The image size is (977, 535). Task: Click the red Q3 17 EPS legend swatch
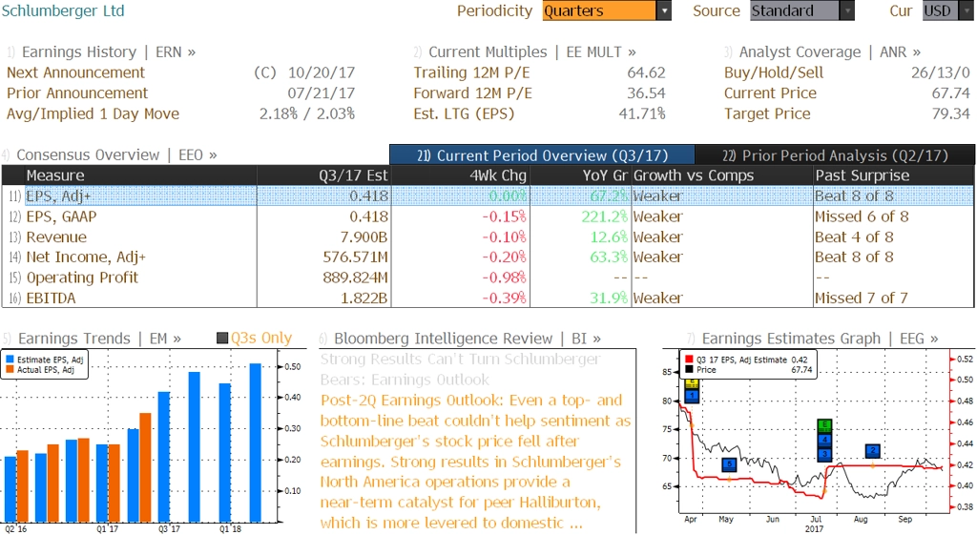(x=689, y=360)
